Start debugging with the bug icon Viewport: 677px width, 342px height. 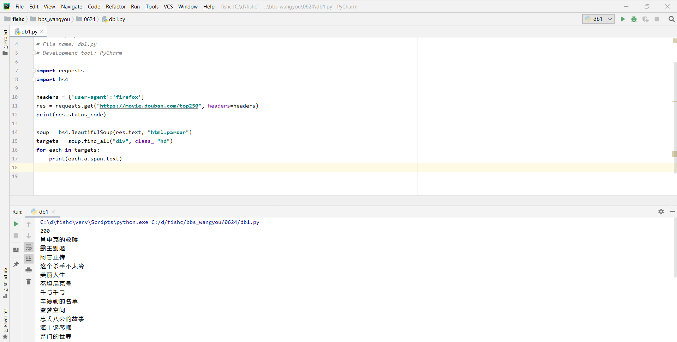click(x=634, y=19)
